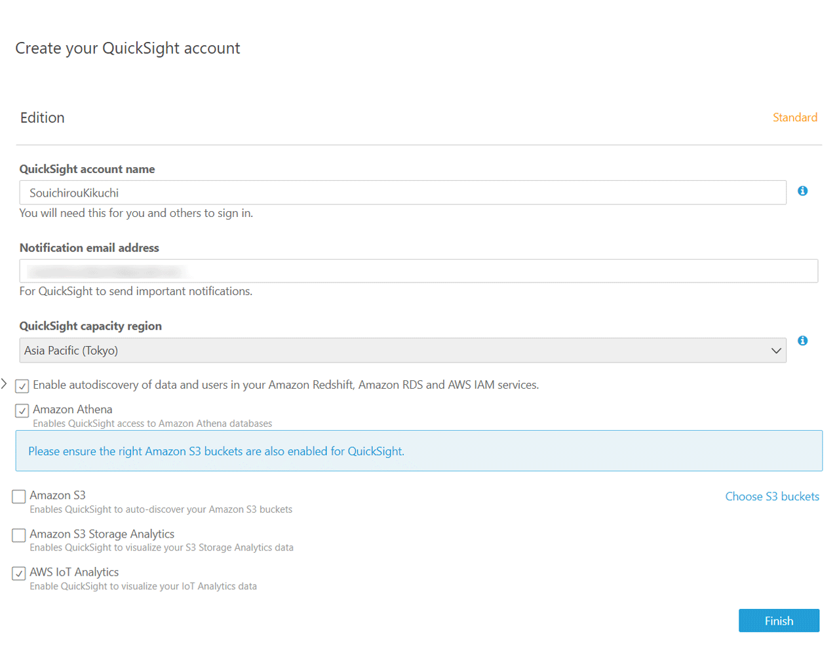Click the Notification email address field
Screen dimensions: 839x647
pos(419,271)
